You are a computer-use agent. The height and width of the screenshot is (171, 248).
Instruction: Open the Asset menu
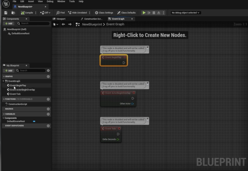click(x=31, y=1)
